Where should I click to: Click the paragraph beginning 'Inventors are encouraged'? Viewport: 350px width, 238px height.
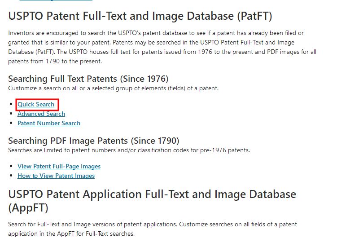click(162, 47)
